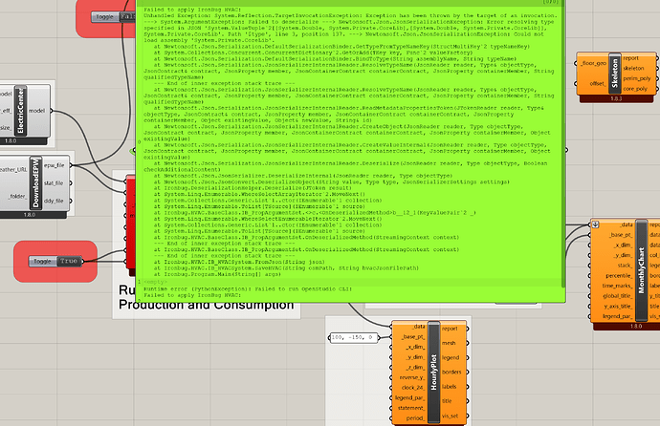This screenshot has height=426, width=660.
Task: Click the _weather_URL input of DownloadEPW
Action: click(13, 170)
